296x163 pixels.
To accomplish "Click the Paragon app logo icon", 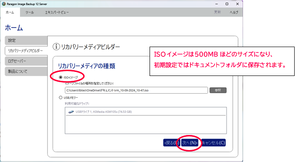I will 4,4.
